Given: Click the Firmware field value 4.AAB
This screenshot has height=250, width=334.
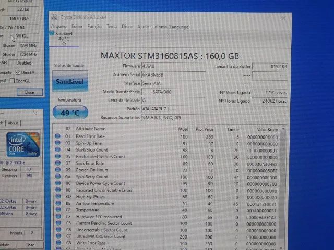Looking at the screenshot, I should (x=173, y=66).
